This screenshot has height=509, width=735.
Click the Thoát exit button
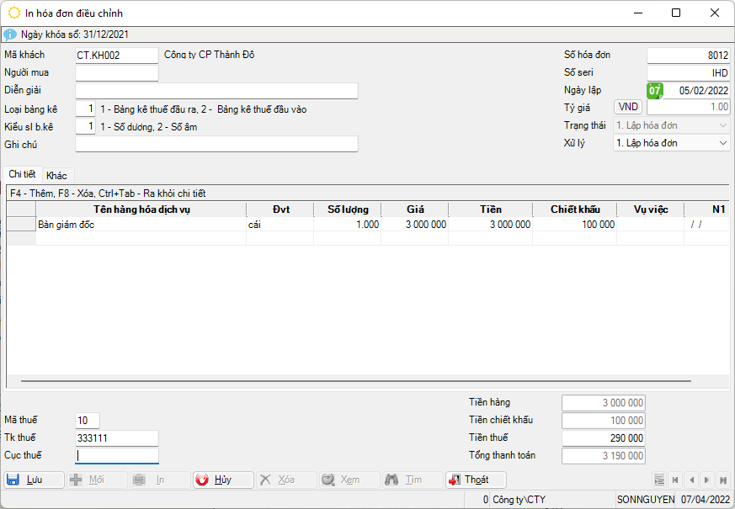(x=476, y=480)
